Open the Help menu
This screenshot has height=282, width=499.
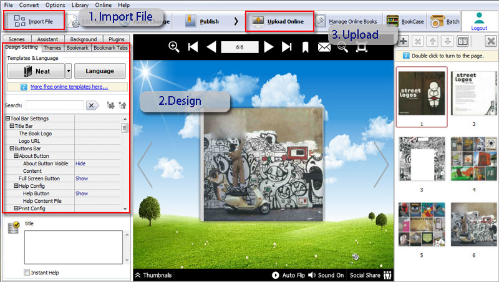coord(124,5)
